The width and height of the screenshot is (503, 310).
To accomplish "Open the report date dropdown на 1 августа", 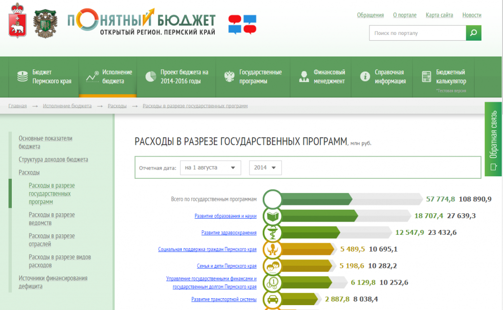I will 210,168.
